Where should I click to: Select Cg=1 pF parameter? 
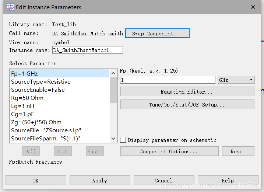60,114
